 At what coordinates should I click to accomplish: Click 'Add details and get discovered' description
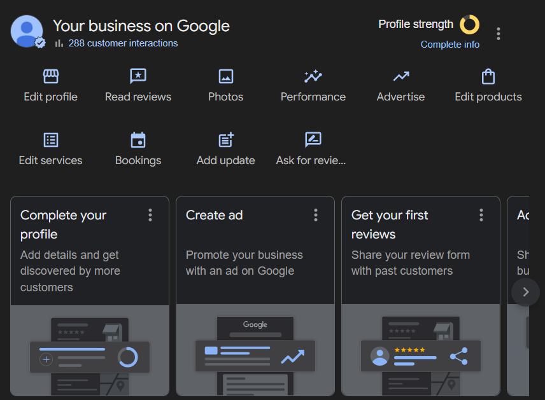(70, 271)
